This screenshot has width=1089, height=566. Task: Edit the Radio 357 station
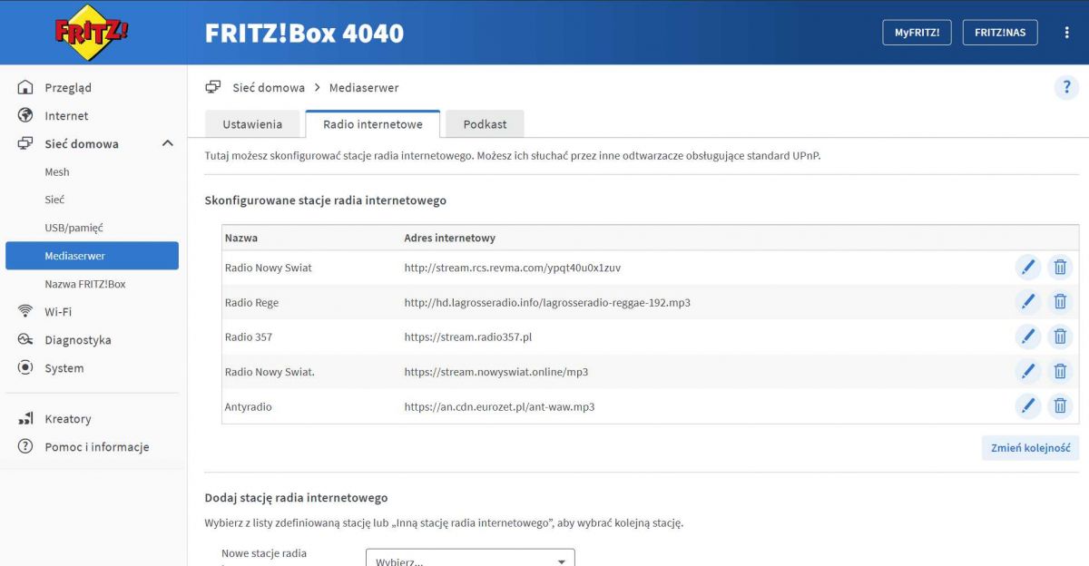[x=1027, y=337]
